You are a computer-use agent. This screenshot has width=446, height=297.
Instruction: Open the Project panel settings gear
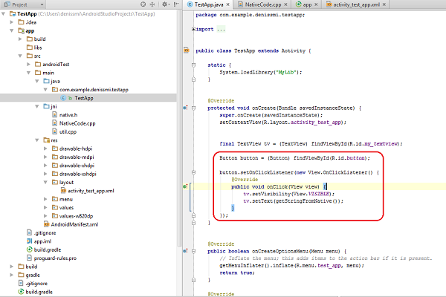[x=165, y=4]
